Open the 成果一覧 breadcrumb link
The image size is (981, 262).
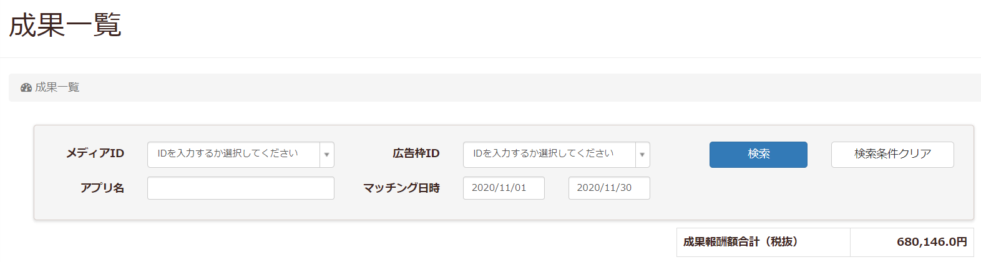pyautogui.click(x=57, y=88)
